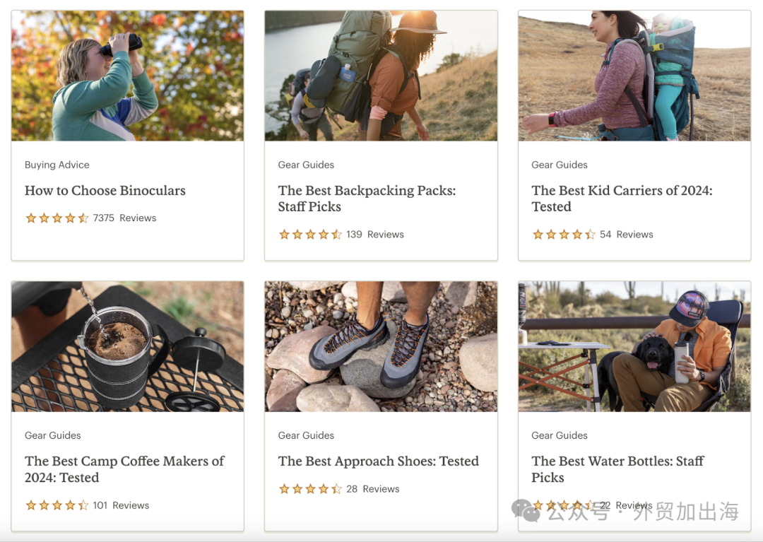Click star rating beside 101 Reviews

[57, 505]
